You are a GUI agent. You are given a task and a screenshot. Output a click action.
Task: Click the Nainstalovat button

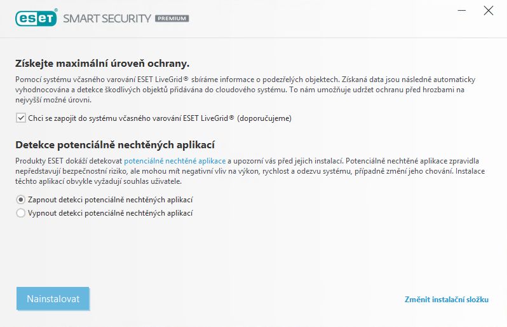tap(53, 298)
